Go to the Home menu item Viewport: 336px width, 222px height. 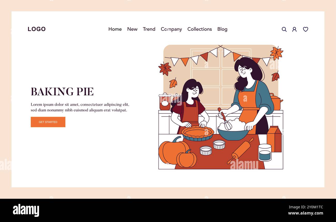pyautogui.click(x=115, y=29)
